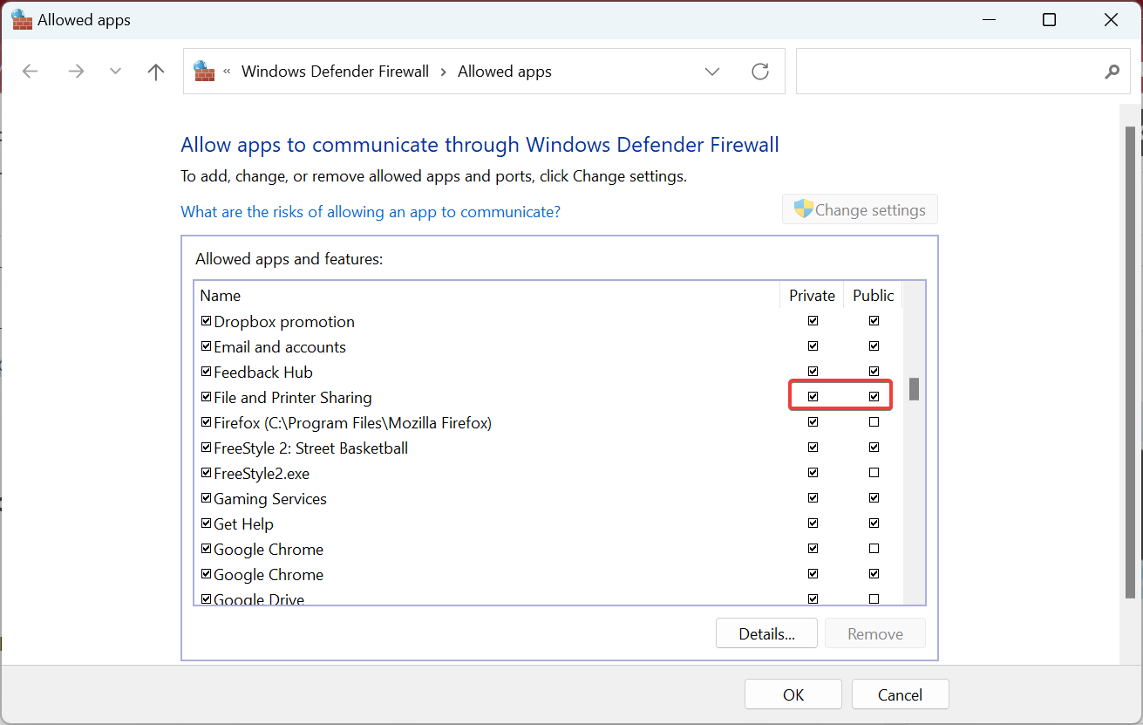
Task: Toggle Public for FreeStyle 2: Street Basketball
Action: (x=874, y=448)
